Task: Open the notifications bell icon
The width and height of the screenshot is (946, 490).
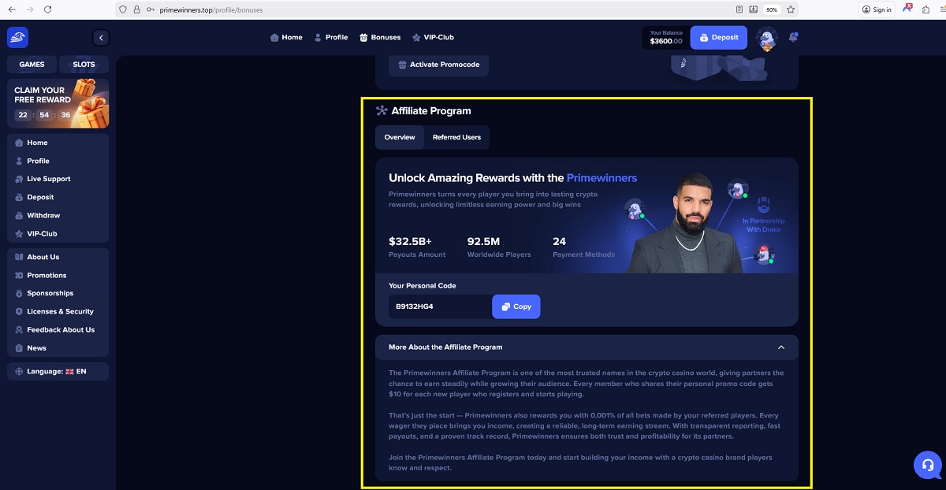Action: pos(793,37)
